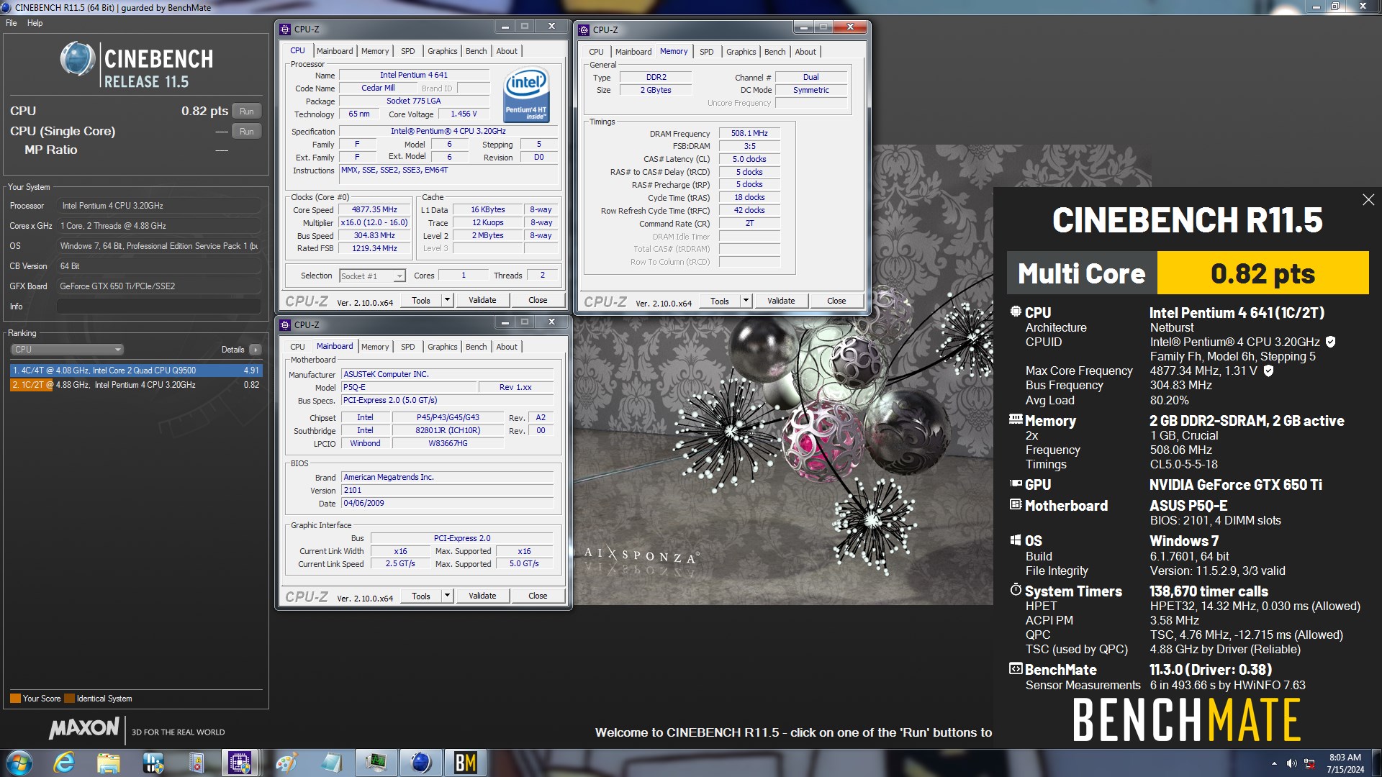This screenshot has height=777, width=1382.
Task: Open Windows Explorer folder icon in taskbar
Action: [108, 763]
